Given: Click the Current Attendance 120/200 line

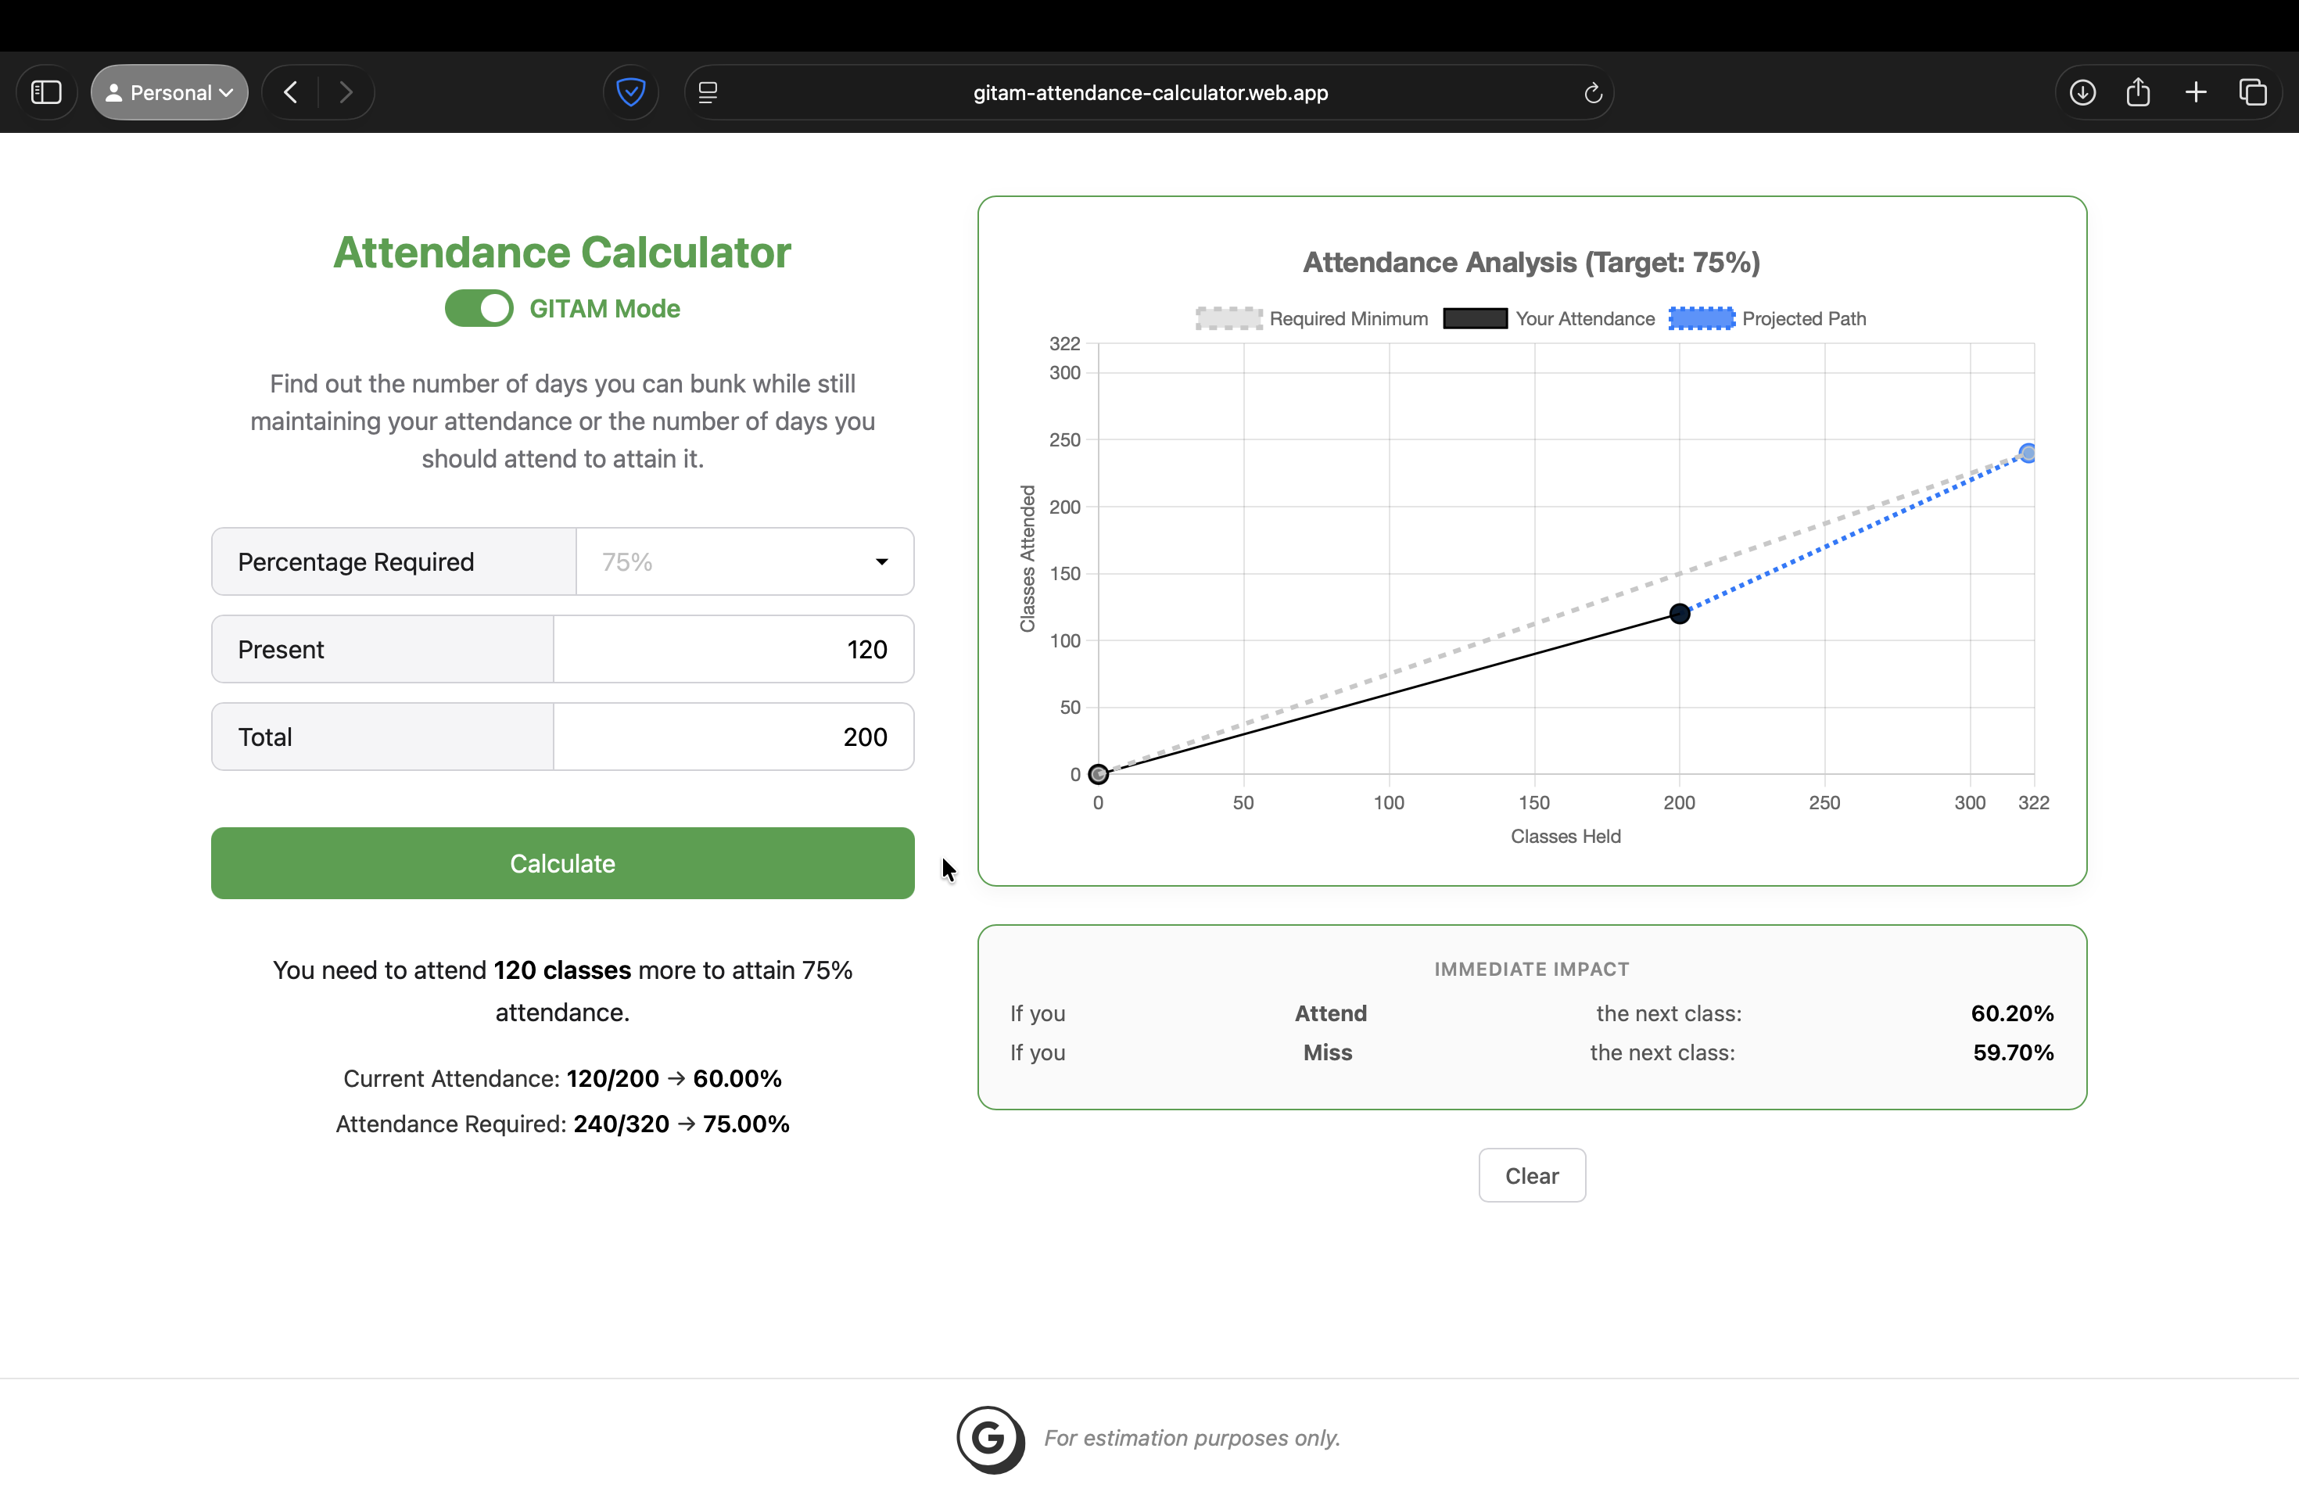Looking at the screenshot, I should pyautogui.click(x=562, y=1079).
